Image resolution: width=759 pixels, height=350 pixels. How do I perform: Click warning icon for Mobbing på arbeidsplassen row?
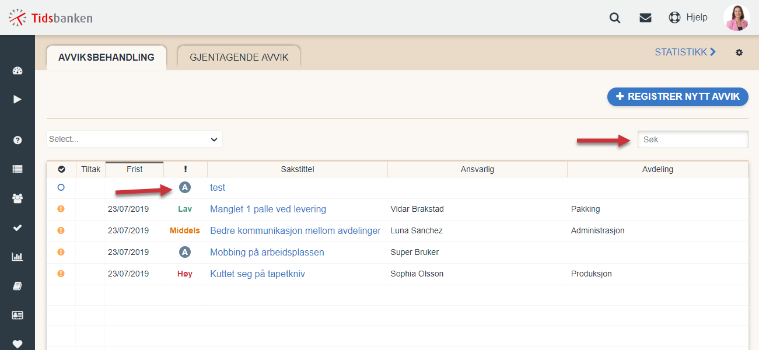pos(61,252)
